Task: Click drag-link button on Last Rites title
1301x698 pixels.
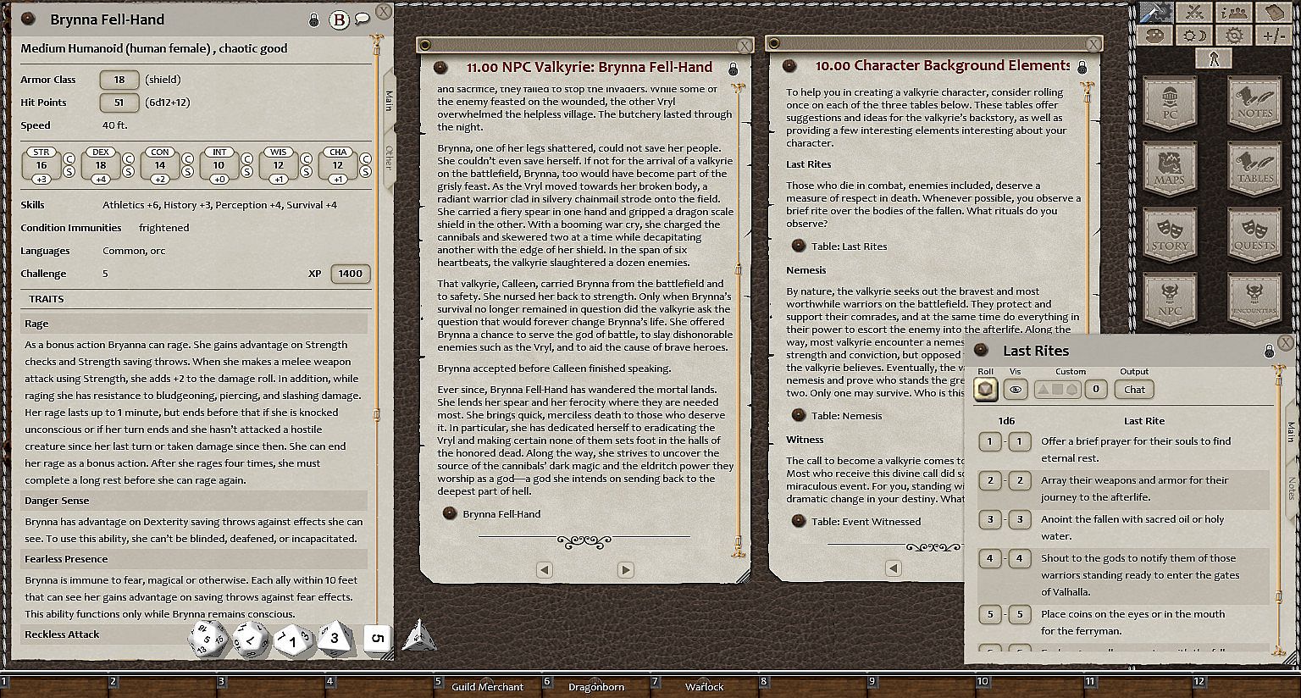Action: pos(982,350)
